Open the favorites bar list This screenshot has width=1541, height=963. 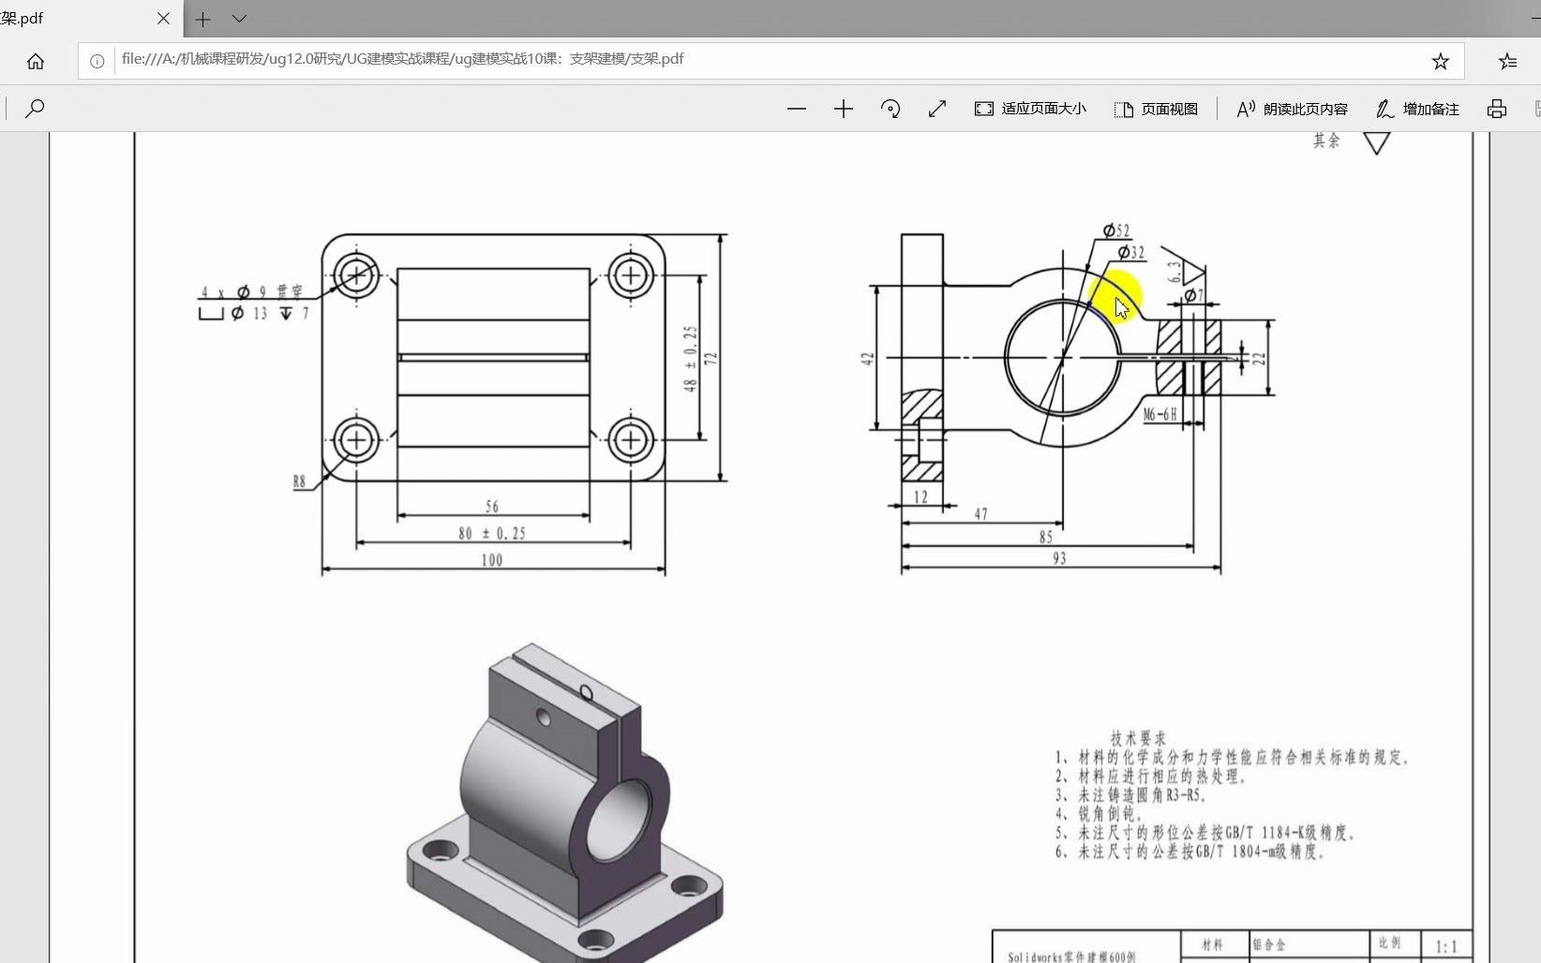1507,61
